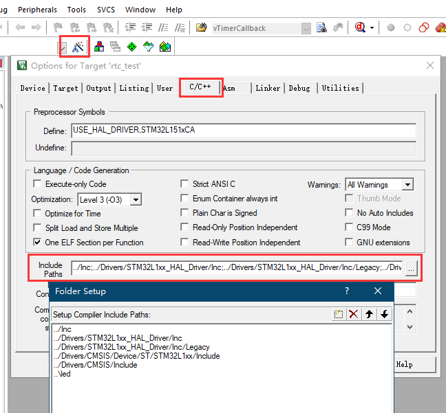Image resolution: width=446 pixels, height=413 pixels.
Task: Click the Define preprocessor symbols field
Action: click(x=244, y=131)
